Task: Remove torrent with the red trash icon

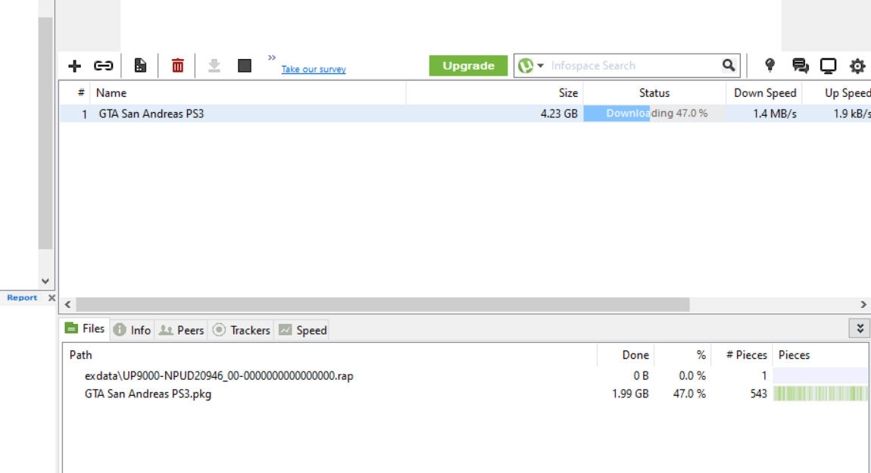Action: point(178,66)
